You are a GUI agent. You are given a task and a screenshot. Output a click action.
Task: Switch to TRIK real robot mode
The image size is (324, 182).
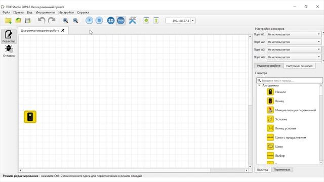120,20
